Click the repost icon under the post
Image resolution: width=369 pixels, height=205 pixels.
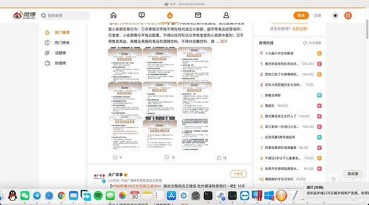pyautogui.click(x=115, y=157)
